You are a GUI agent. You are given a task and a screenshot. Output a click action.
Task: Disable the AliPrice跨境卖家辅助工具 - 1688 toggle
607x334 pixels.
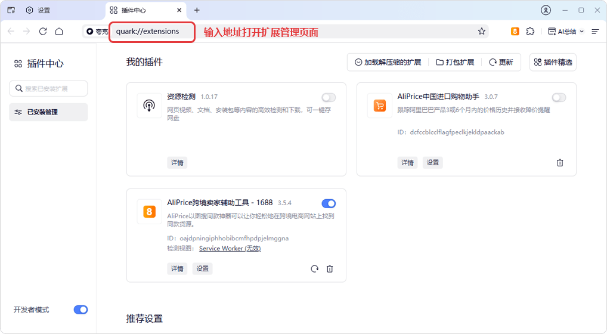click(x=329, y=203)
